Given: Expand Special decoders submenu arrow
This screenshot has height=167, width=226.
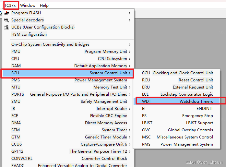Looking at the screenshot, I should (129, 20).
